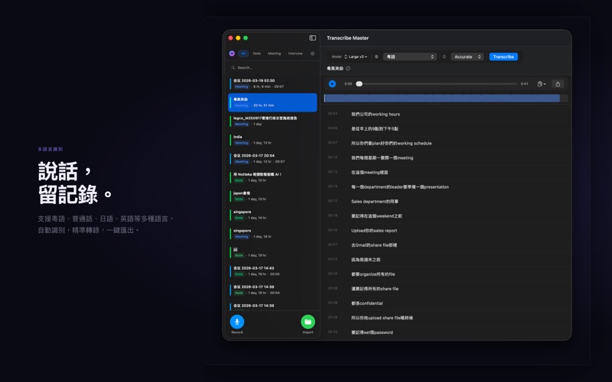Image resolution: width=612 pixels, height=382 pixels.
Task: Click the audio playback progress slider
Action: [438, 84]
